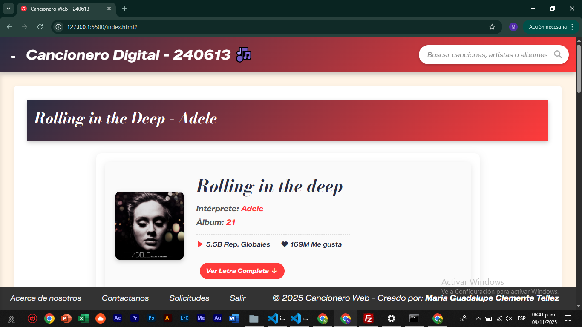Open the Chrome three-dot menu

[x=572, y=27]
